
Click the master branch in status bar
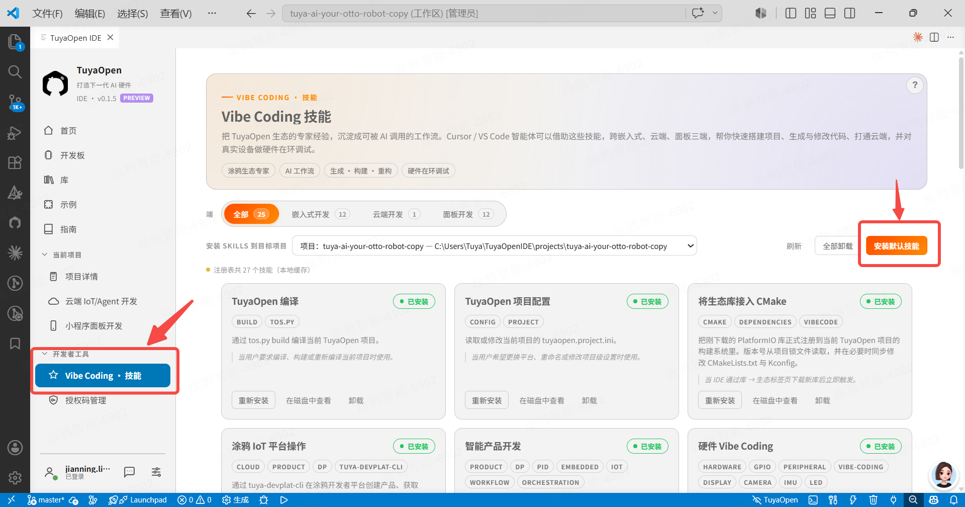point(46,500)
